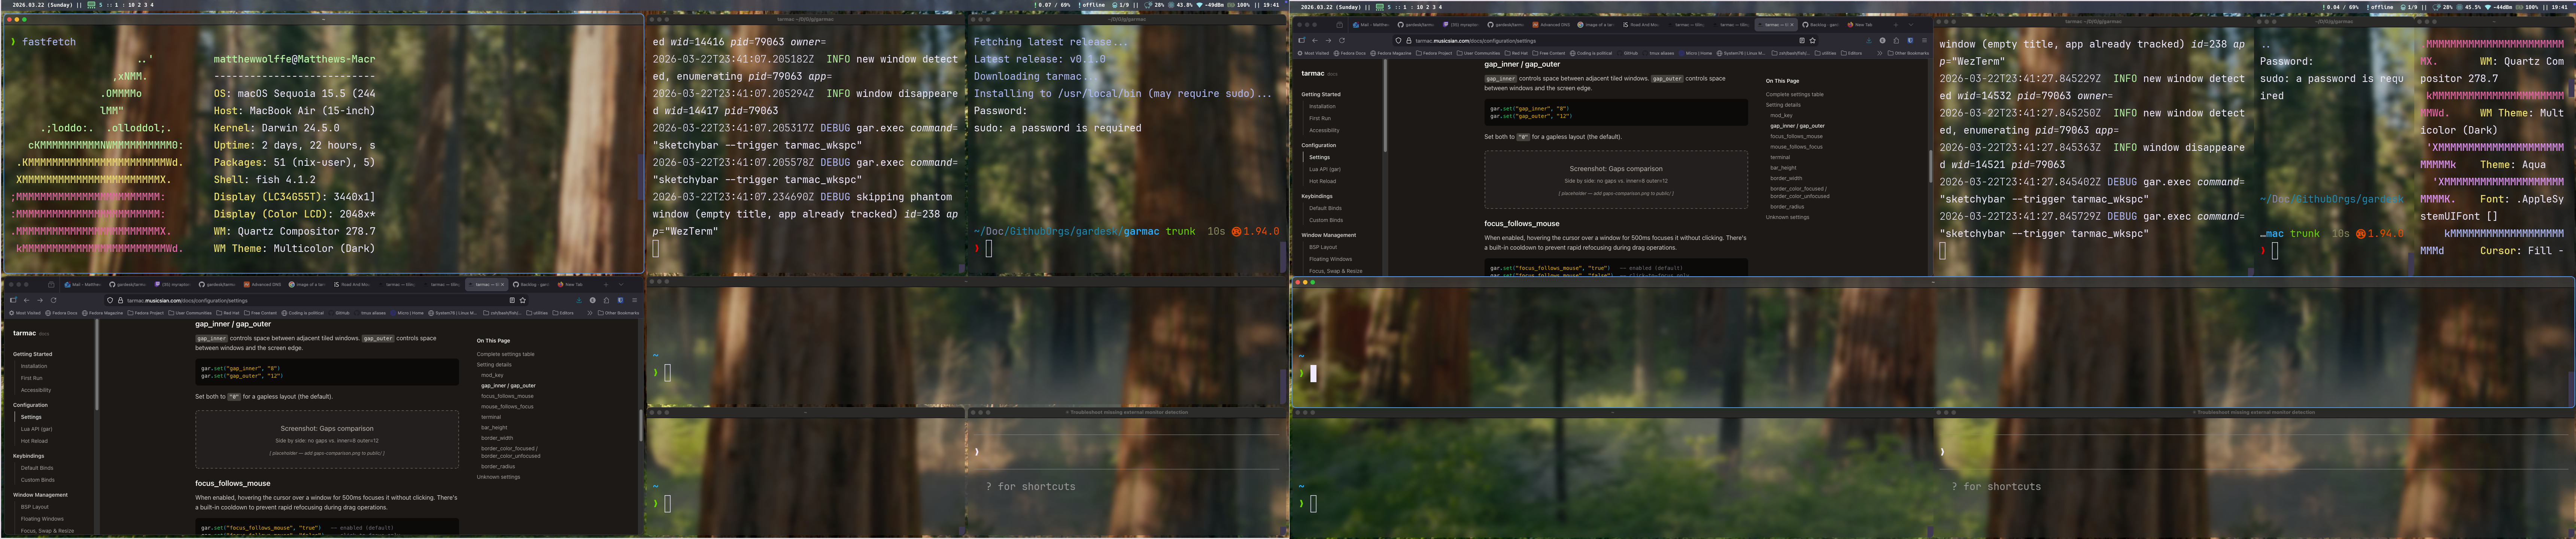Show more bookmarks chevron in right-monitor Firefox
2576x539 pixels.
tap(1880, 53)
